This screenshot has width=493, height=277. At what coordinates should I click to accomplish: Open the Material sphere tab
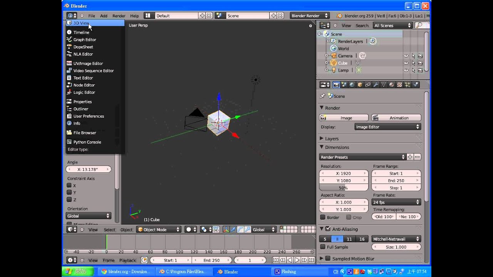pos(392,85)
